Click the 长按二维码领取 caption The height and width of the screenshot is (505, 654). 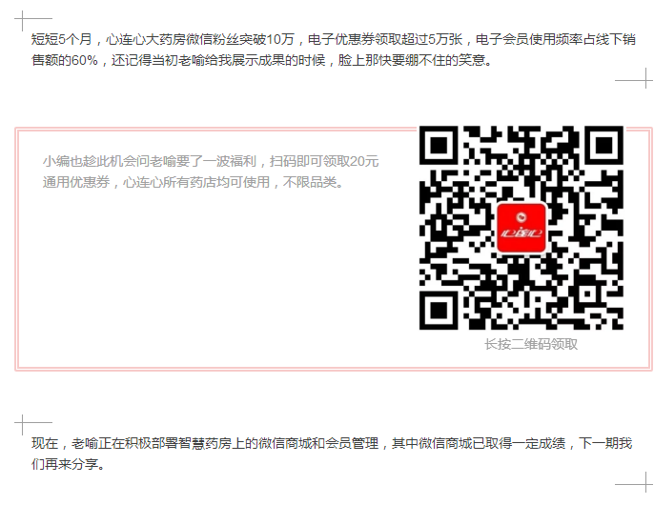point(531,344)
